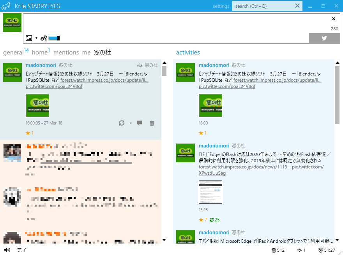Switch to the mentions tab
The height and width of the screenshot is (256, 343).
click(66, 52)
